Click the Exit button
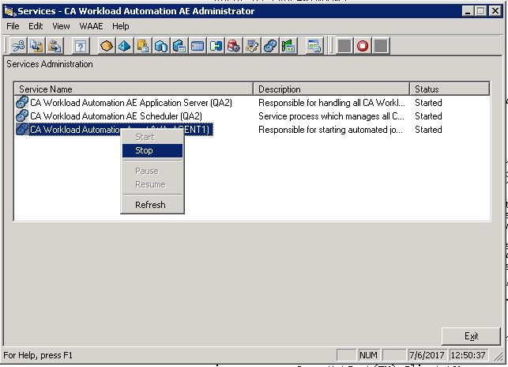The height and width of the screenshot is (367, 508). point(471,336)
